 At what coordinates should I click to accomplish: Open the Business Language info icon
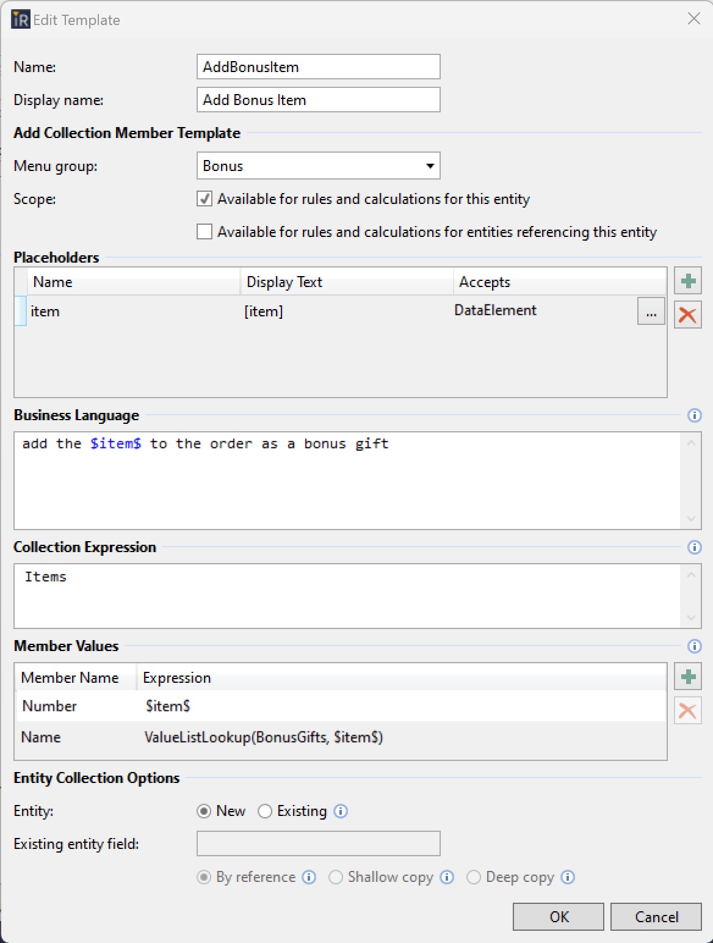694,415
